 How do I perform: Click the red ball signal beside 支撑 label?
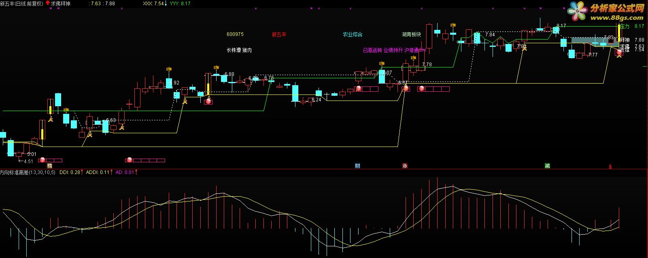(619, 52)
